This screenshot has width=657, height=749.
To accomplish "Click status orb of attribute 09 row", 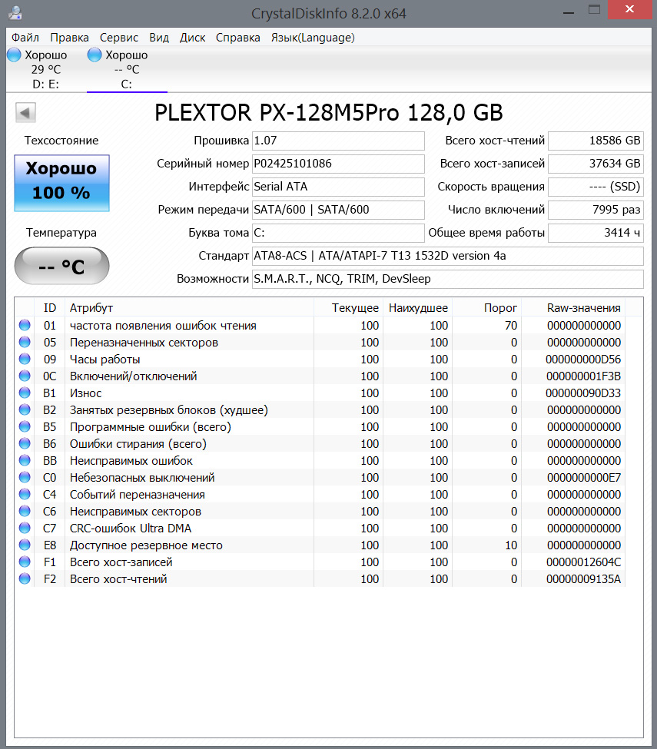I will click(25, 360).
